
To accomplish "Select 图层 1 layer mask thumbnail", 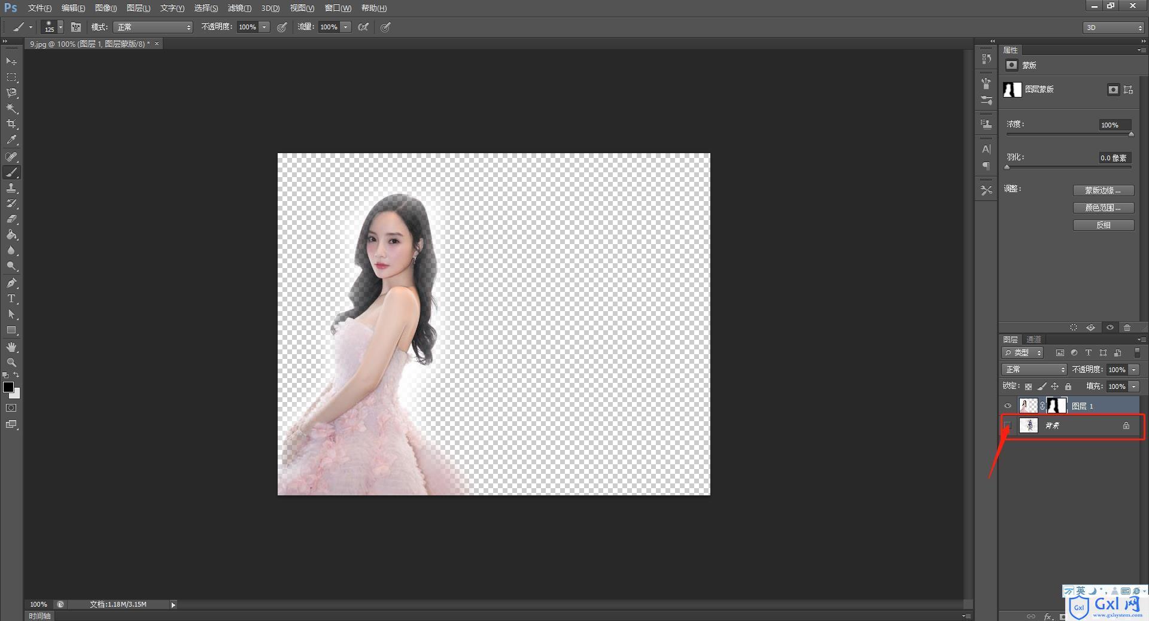I will (1056, 406).
